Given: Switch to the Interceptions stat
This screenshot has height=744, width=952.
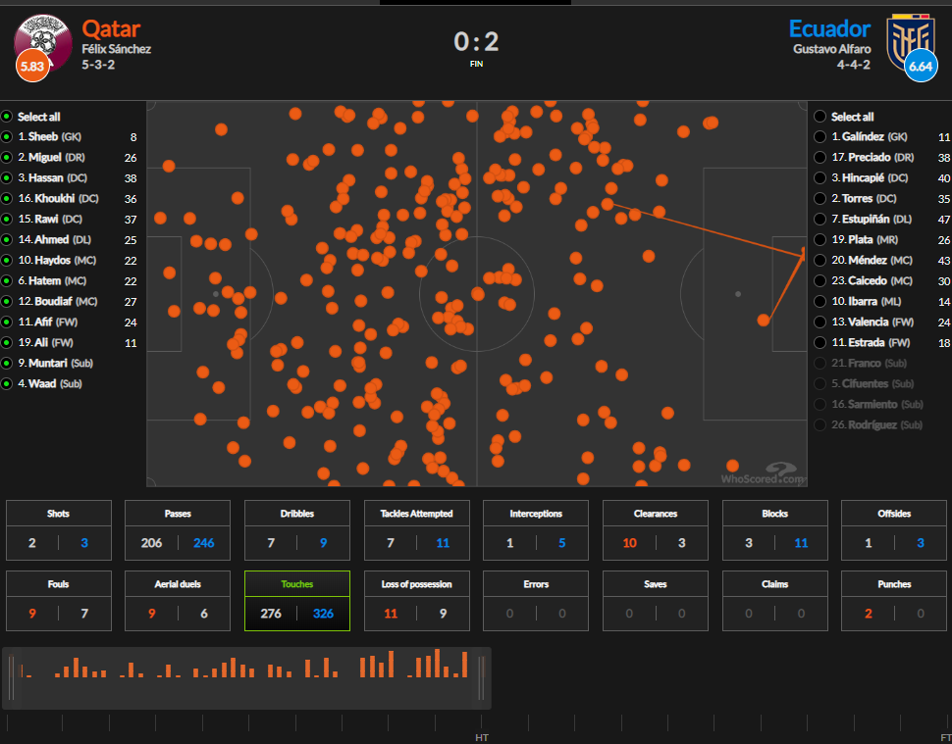Looking at the screenshot, I should pos(536,529).
